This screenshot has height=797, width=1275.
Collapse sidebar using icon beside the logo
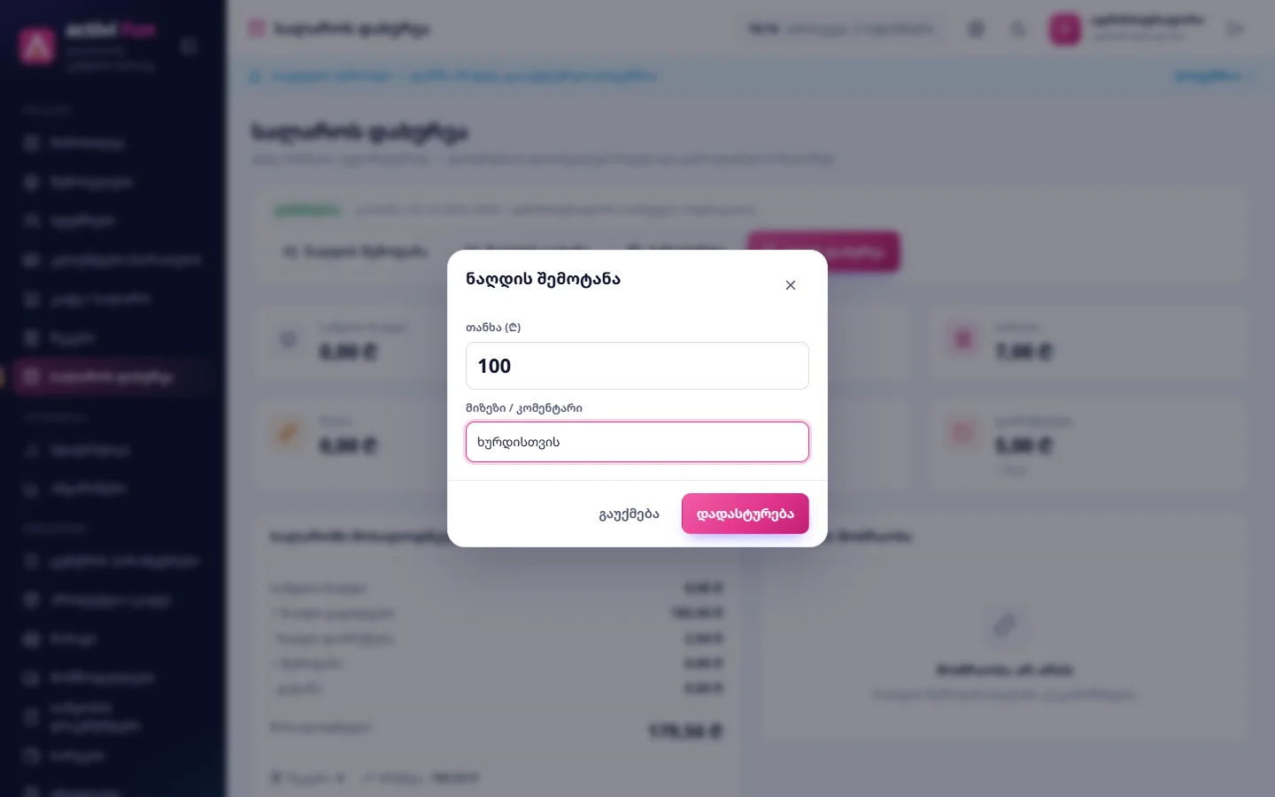(188, 46)
